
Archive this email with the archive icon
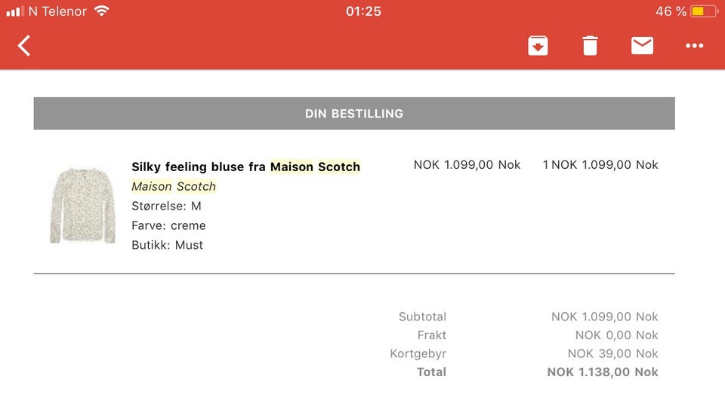click(x=538, y=46)
